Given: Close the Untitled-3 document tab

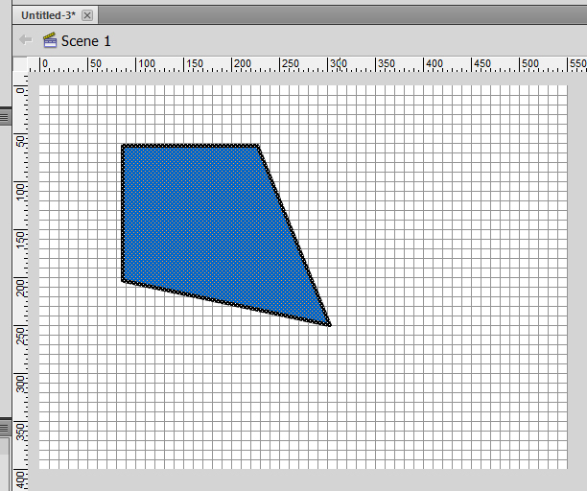Looking at the screenshot, I should [x=87, y=15].
